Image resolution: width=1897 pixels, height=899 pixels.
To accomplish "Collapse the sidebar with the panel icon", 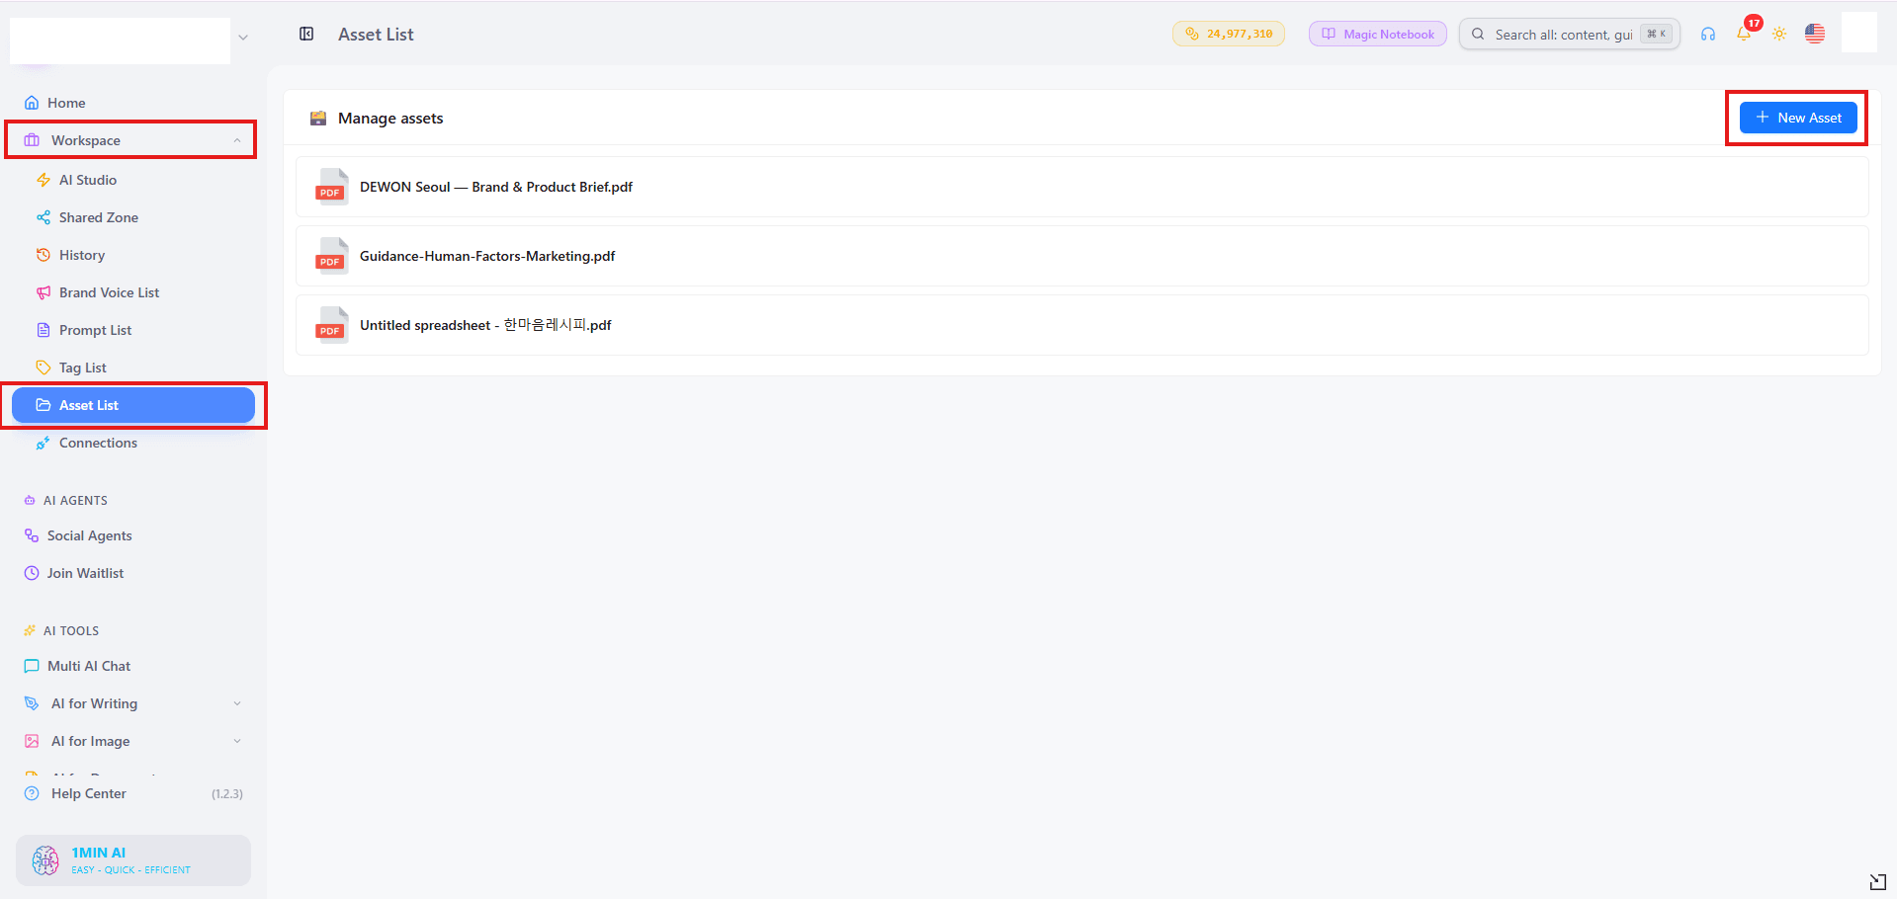I will [x=306, y=34].
